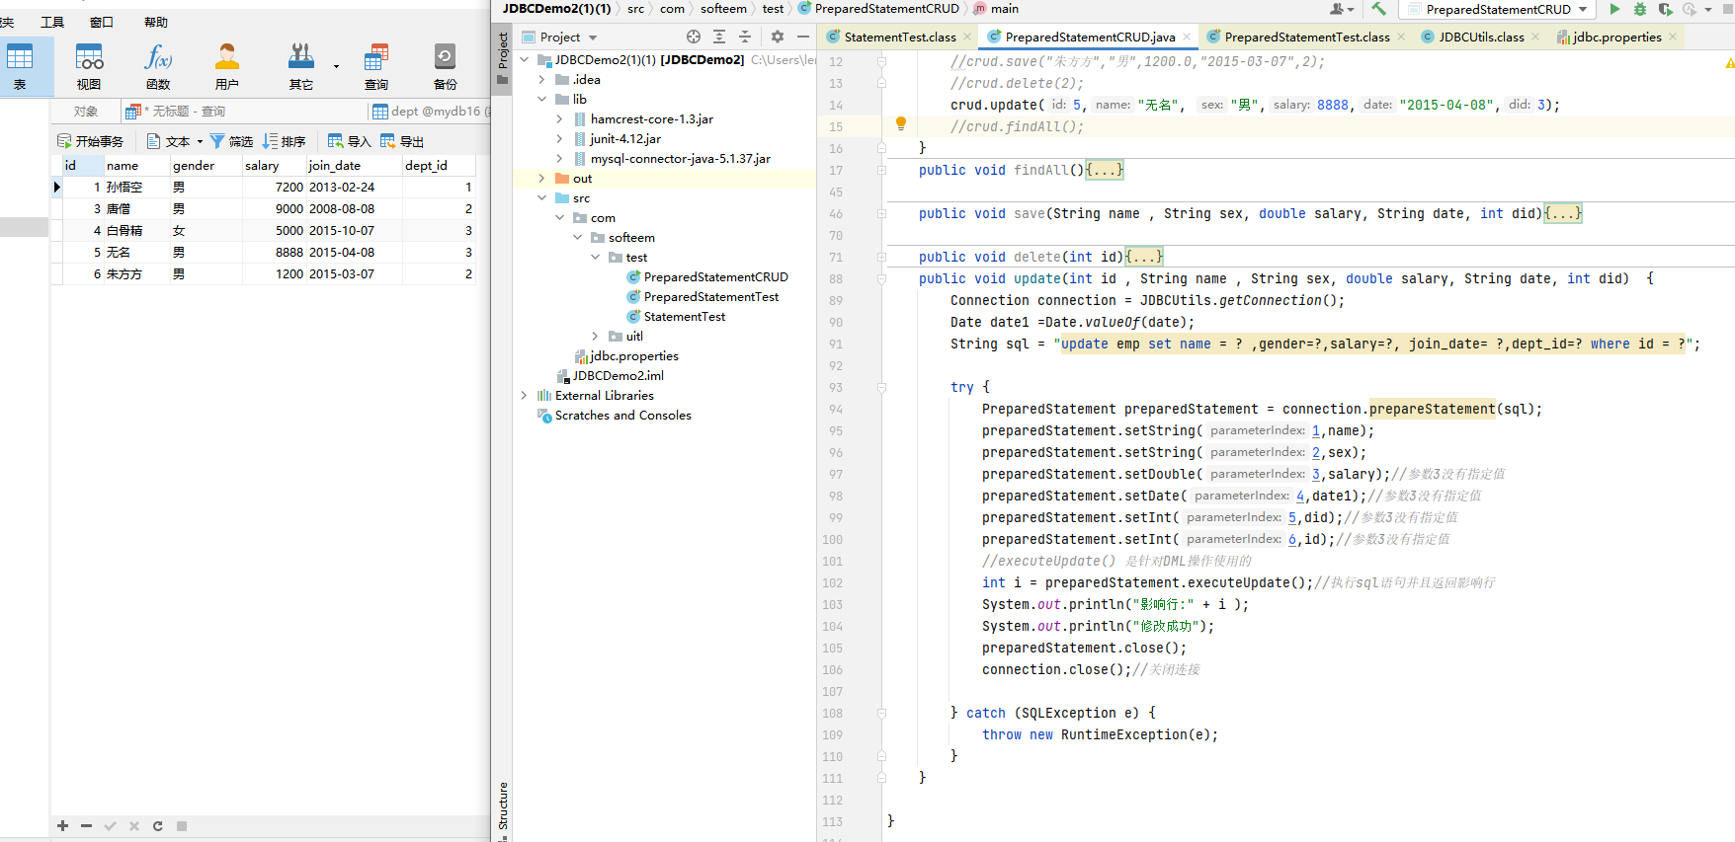Run with Coverage icon in IntelliJ toolbar
Screen dimensions: 1735x842
(x=1665, y=9)
